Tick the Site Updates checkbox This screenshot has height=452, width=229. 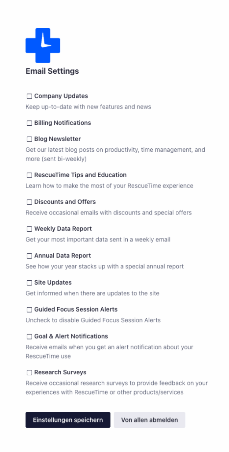[30, 283]
